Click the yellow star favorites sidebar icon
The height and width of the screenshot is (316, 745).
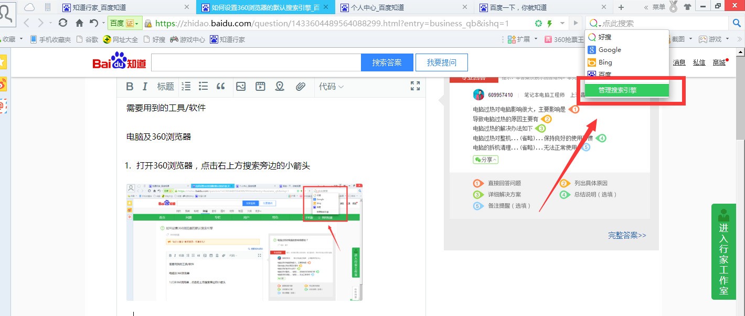click(x=3, y=62)
